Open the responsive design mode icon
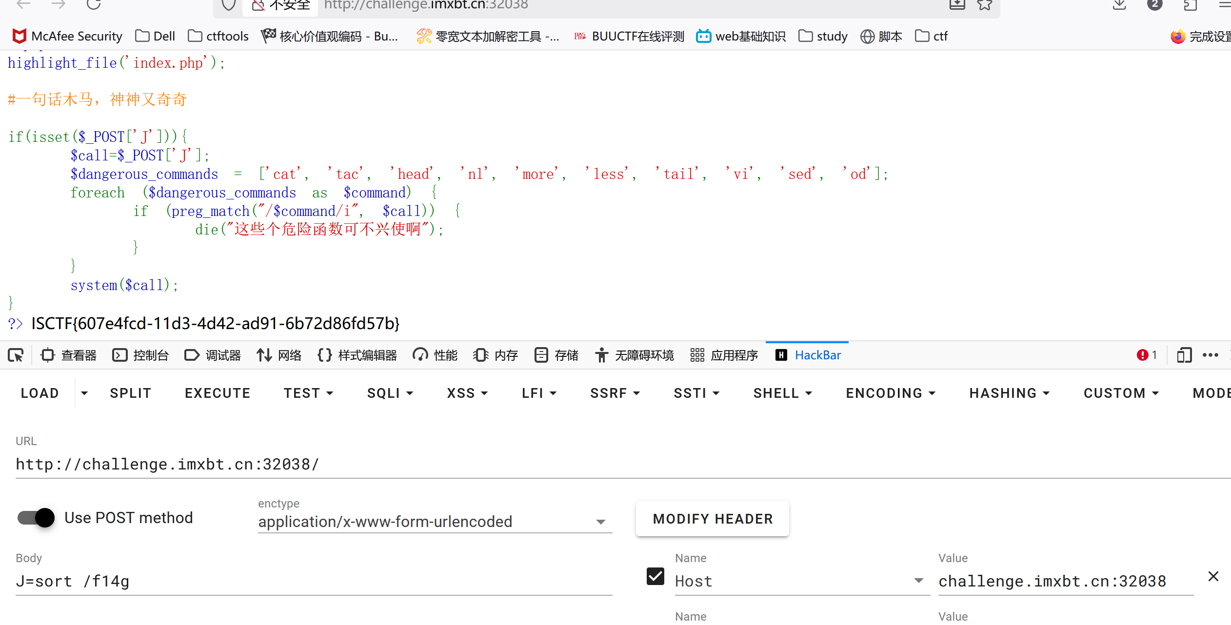This screenshot has width=1231, height=625. coord(1184,355)
